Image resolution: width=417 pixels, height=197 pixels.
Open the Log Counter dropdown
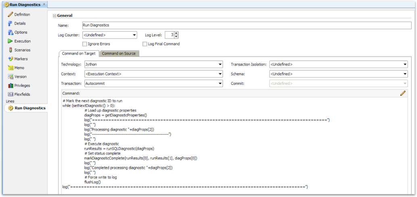(x=110, y=35)
